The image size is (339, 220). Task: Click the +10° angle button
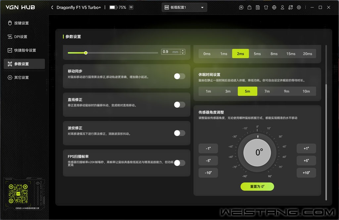tap(306, 173)
